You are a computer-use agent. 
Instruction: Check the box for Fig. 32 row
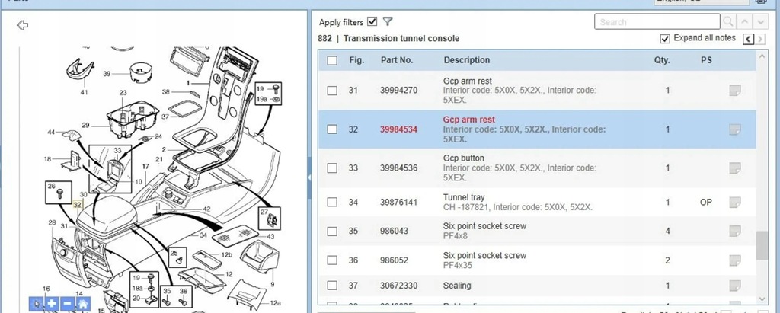coord(332,129)
